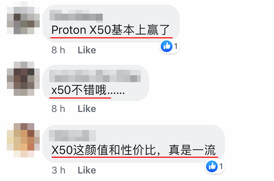Open the '8 h' timestamp under the Proton X50 comment
Image resolution: width=274 pixels, height=181 pixels.
[58, 50]
